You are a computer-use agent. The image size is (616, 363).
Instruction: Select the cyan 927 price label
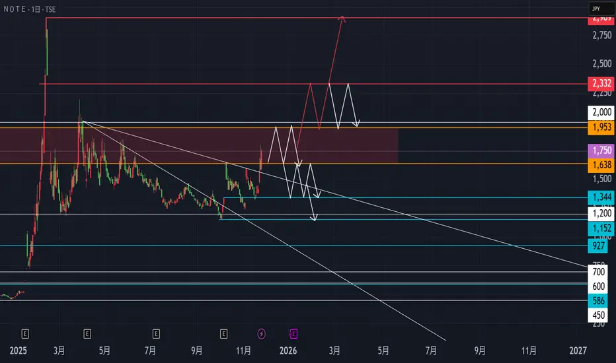[598, 246]
